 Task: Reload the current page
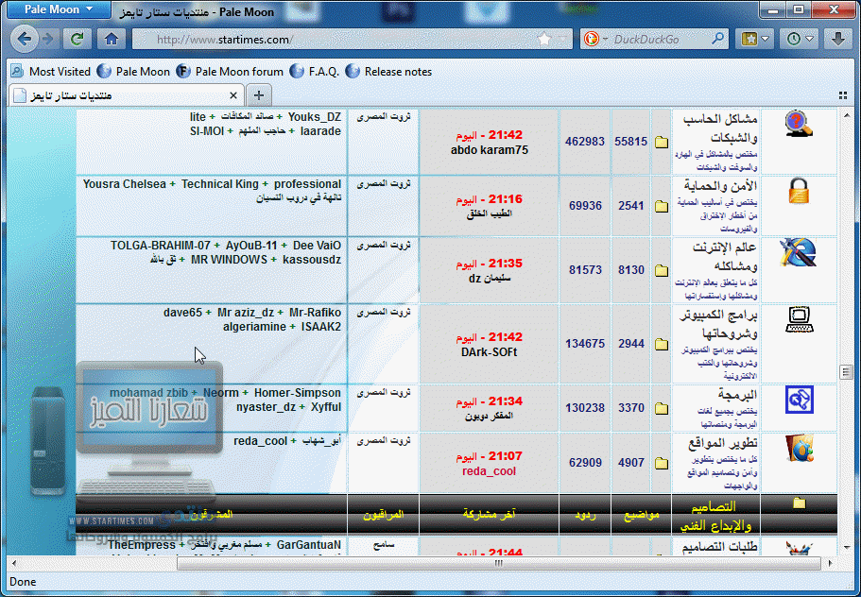[x=77, y=39]
